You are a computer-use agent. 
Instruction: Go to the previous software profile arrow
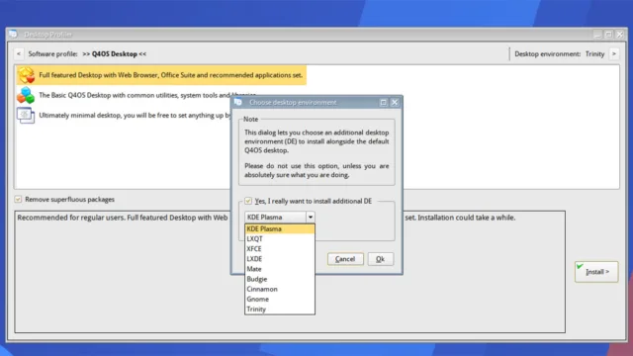point(19,53)
